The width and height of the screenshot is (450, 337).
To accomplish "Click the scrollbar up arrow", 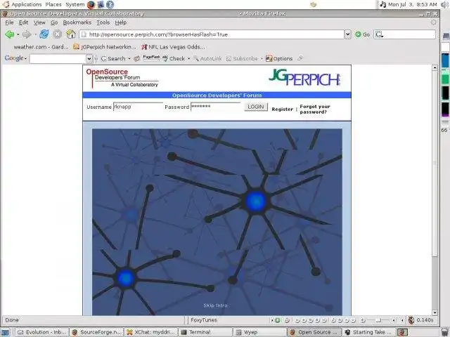I will 435,68.
